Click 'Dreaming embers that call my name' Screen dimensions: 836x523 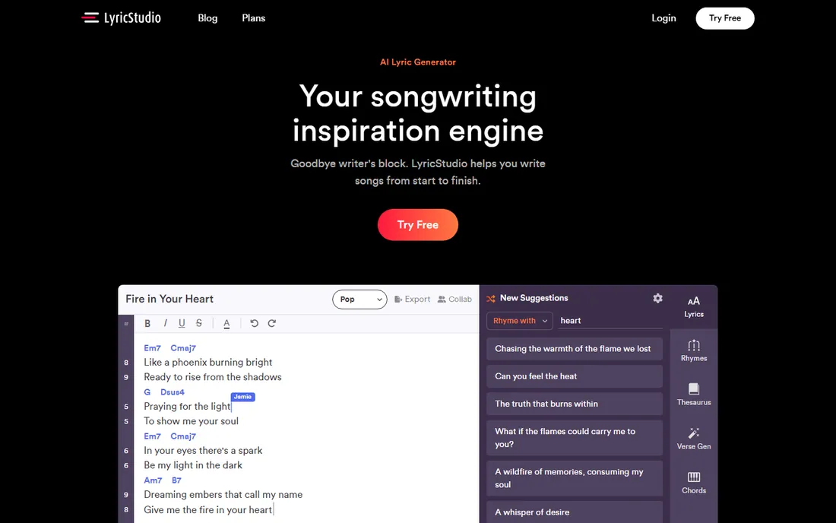click(x=223, y=495)
